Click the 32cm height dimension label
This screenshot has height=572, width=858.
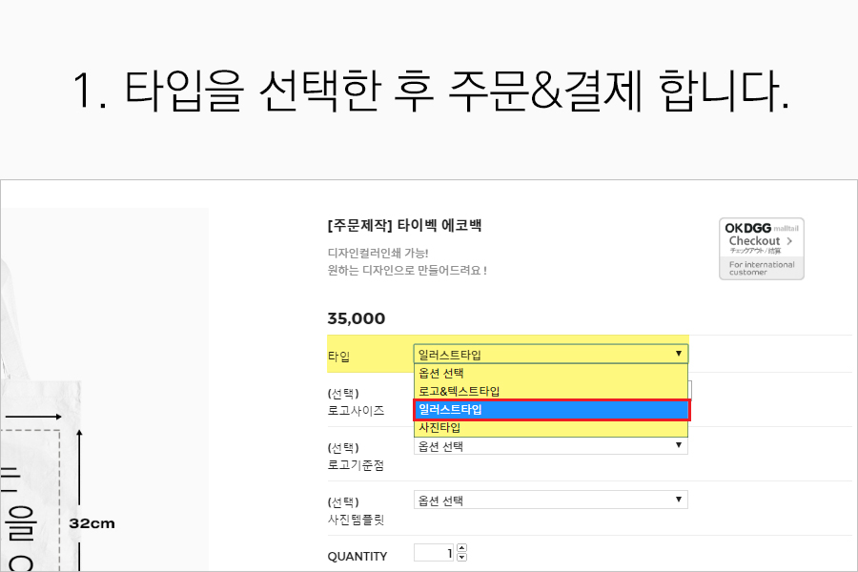92,523
